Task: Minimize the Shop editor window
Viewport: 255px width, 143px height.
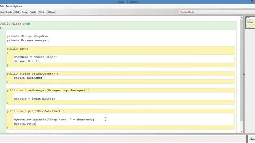Action: pos(247,2)
